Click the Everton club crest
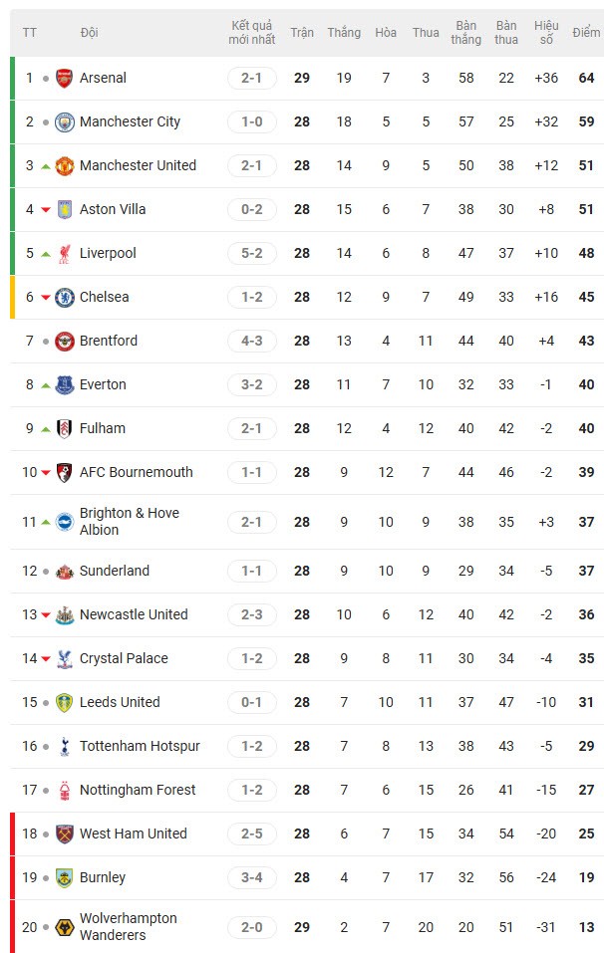The width and height of the screenshot is (604, 953). (x=65, y=384)
